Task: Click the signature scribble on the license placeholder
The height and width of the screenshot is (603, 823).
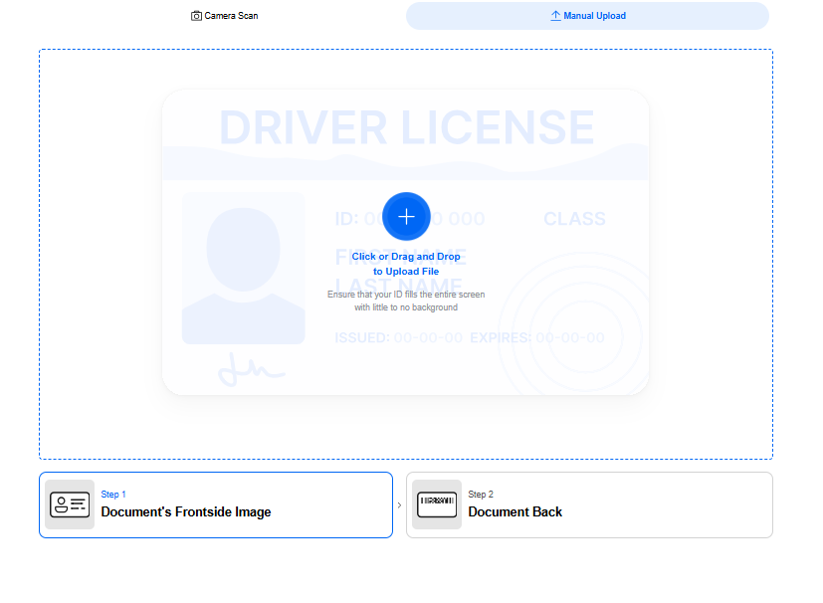Action: [250, 369]
